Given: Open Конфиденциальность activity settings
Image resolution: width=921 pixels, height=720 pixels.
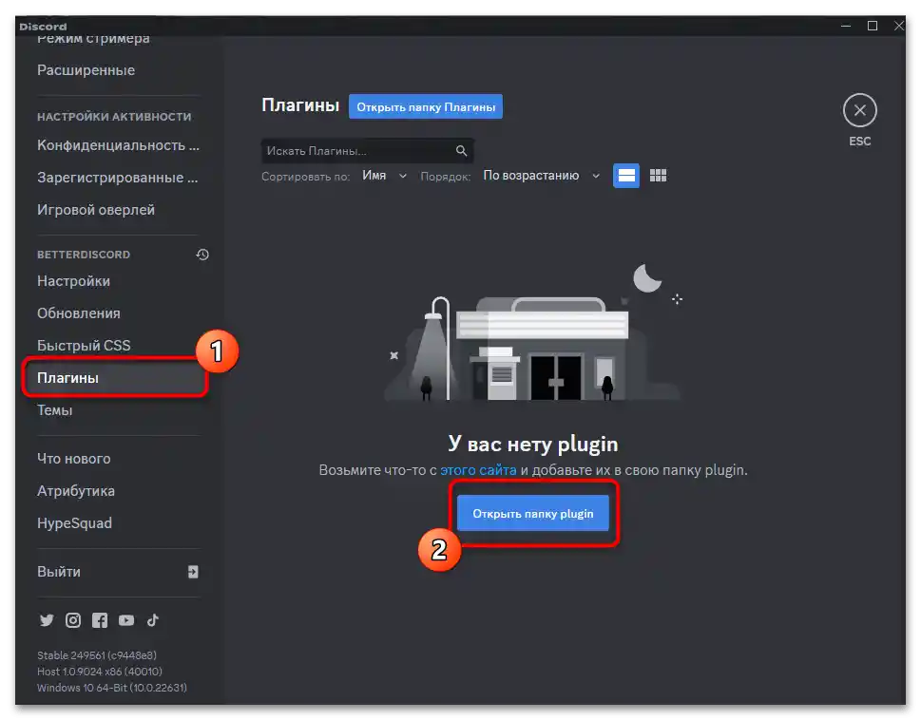Looking at the screenshot, I should (x=118, y=145).
